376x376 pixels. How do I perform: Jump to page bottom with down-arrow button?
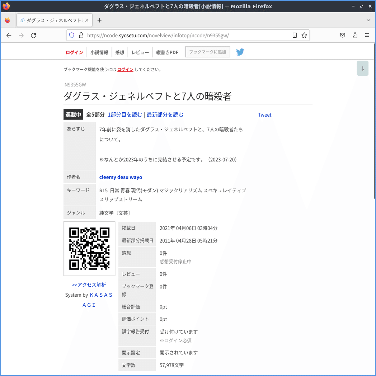coord(363,68)
